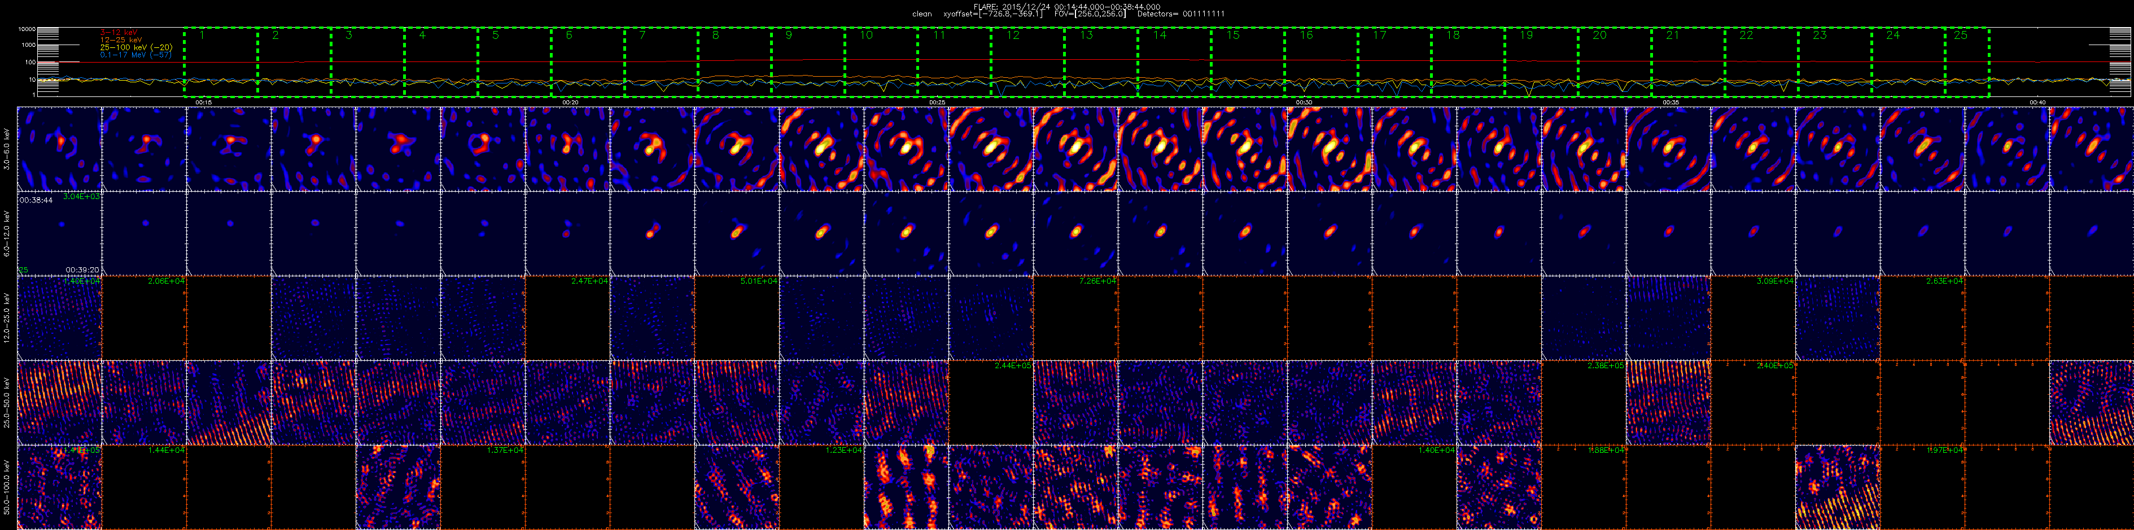
Task: Select time interval marker 7 on lightcurve
Action: tap(642, 36)
